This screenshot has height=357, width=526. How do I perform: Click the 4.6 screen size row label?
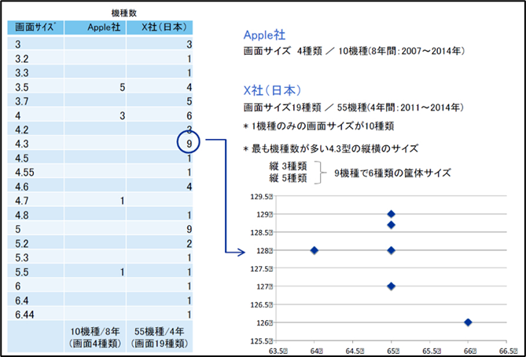22,187
